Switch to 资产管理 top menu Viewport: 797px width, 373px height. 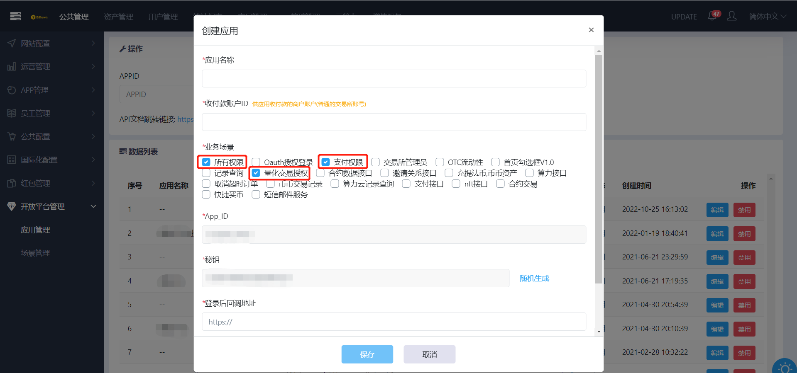click(118, 17)
